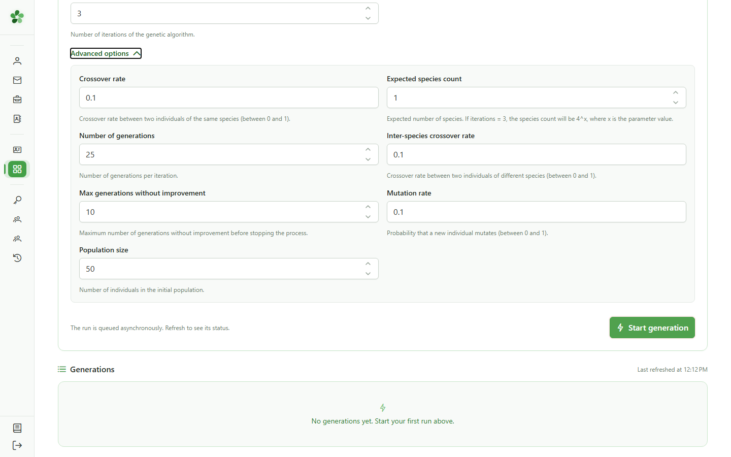Open the document log icon at sidebar bottom
731x457 pixels.
click(17, 428)
